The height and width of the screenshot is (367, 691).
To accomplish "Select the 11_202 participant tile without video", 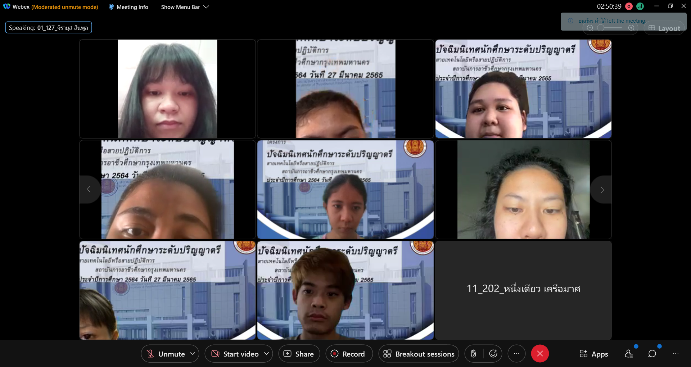I will point(523,290).
